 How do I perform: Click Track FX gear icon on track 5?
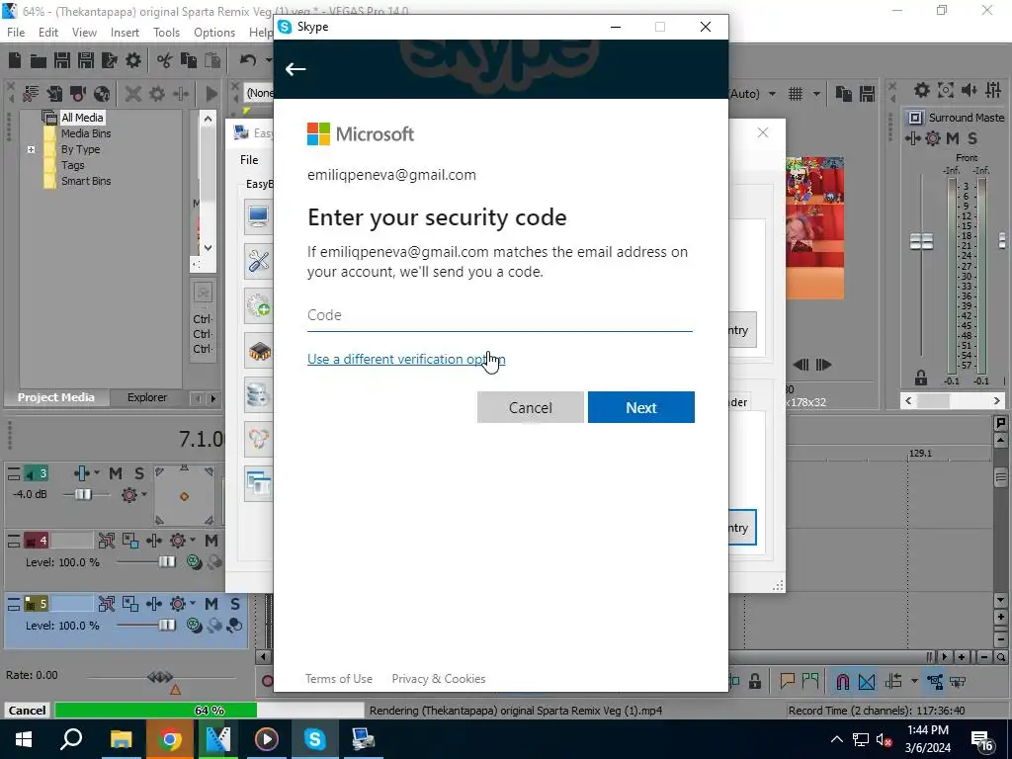[178, 604]
